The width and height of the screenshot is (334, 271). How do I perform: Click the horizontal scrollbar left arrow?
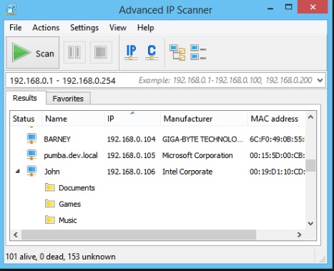[x=16, y=235]
